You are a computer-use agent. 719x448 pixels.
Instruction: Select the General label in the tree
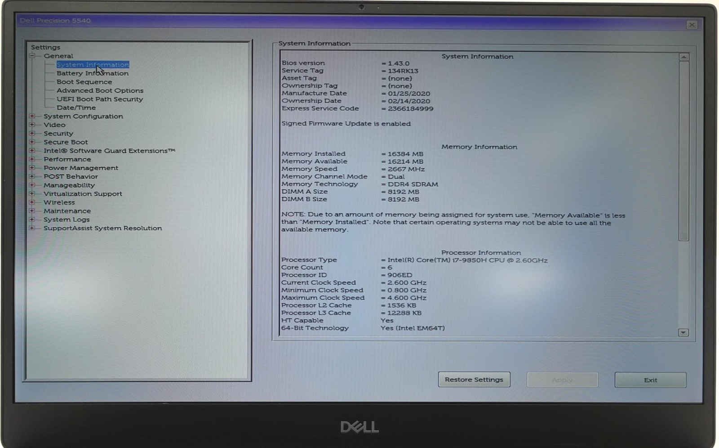pyautogui.click(x=58, y=56)
